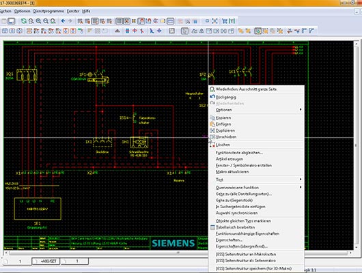
Task: Click the small square frame icon
Action: 207,21
